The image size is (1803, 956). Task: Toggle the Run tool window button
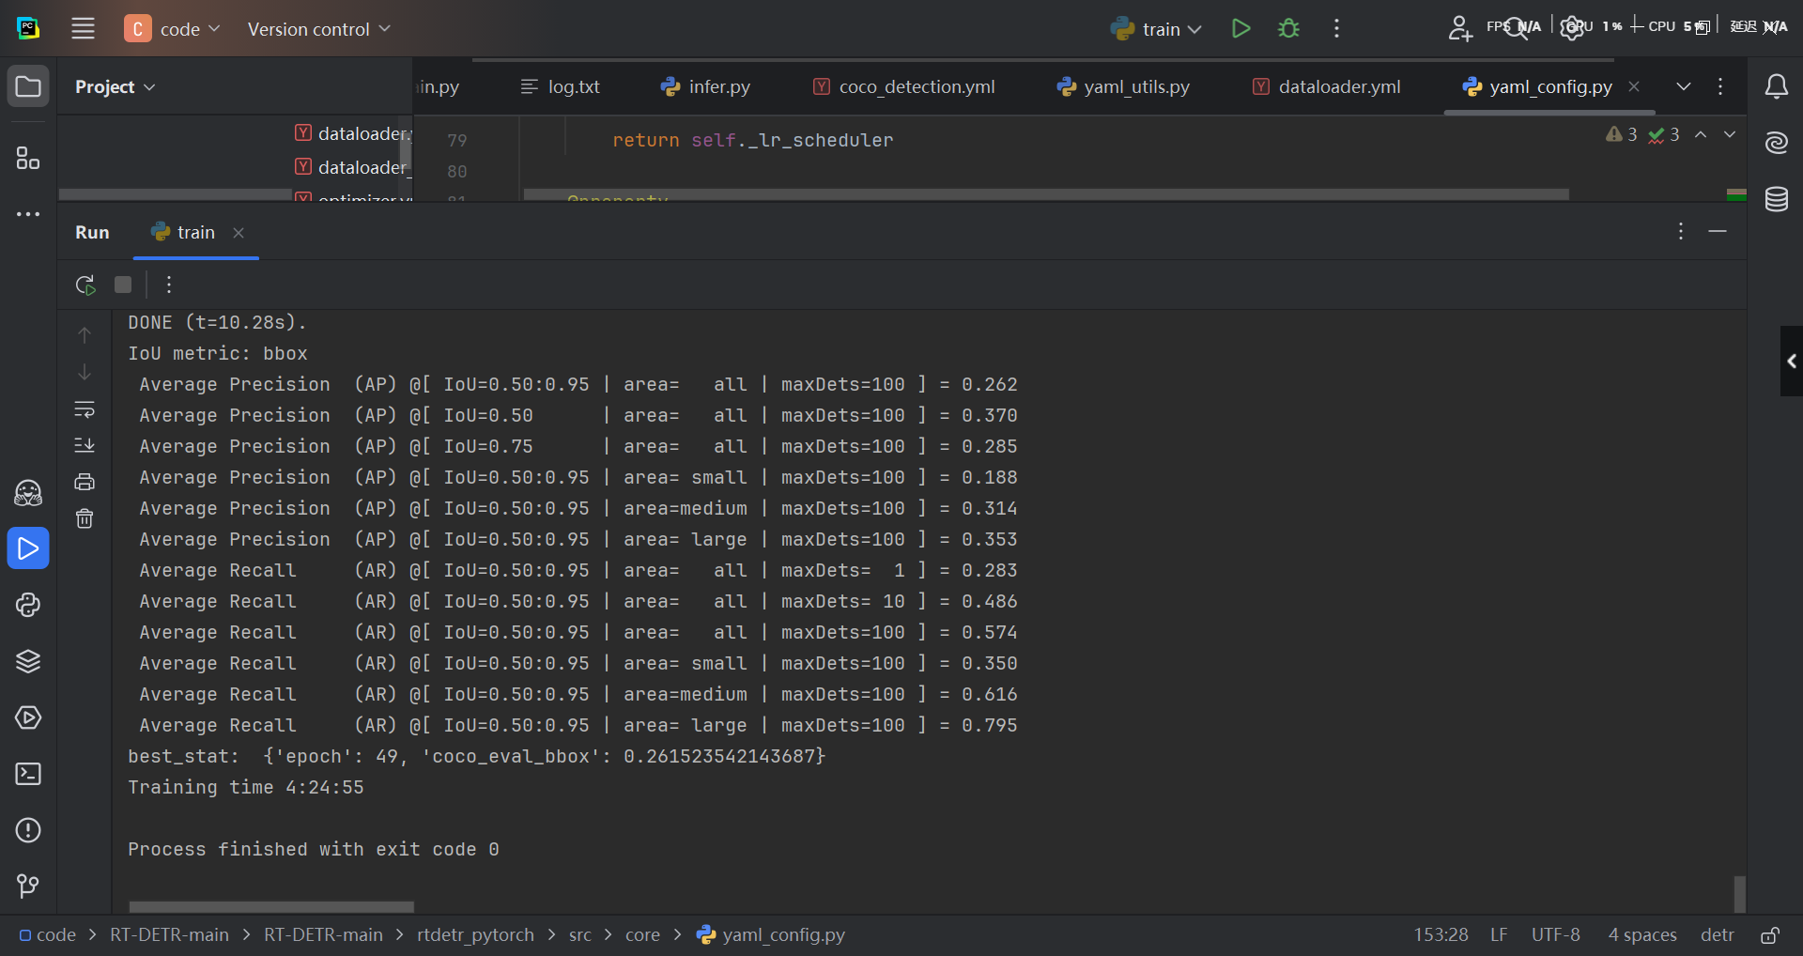click(x=28, y=548)
